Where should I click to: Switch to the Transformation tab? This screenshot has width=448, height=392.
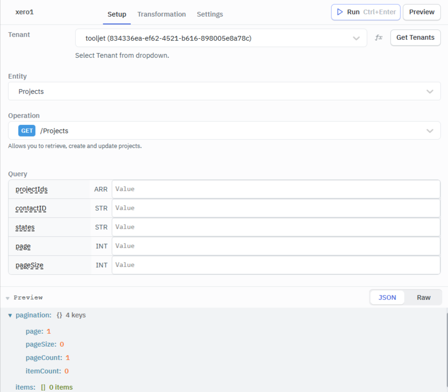tap(162, 14)
